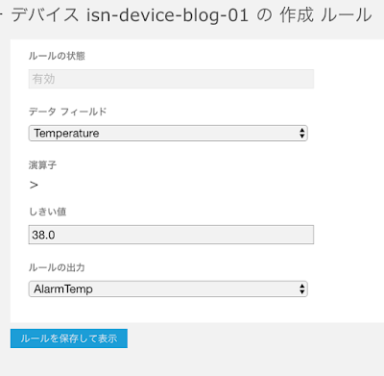Click the ルールの出力 label

point(57,267)
